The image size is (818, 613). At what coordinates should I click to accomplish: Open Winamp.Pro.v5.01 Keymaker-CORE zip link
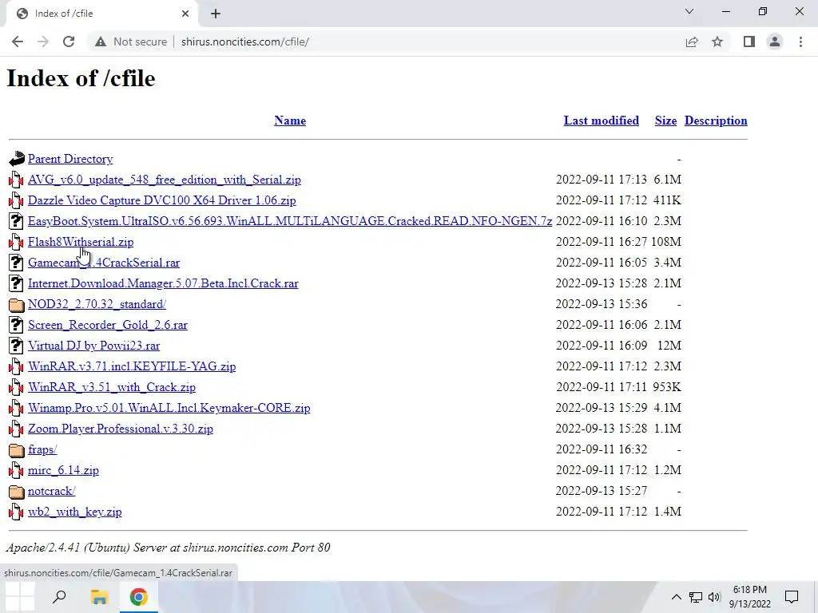[x=169, y=408]
